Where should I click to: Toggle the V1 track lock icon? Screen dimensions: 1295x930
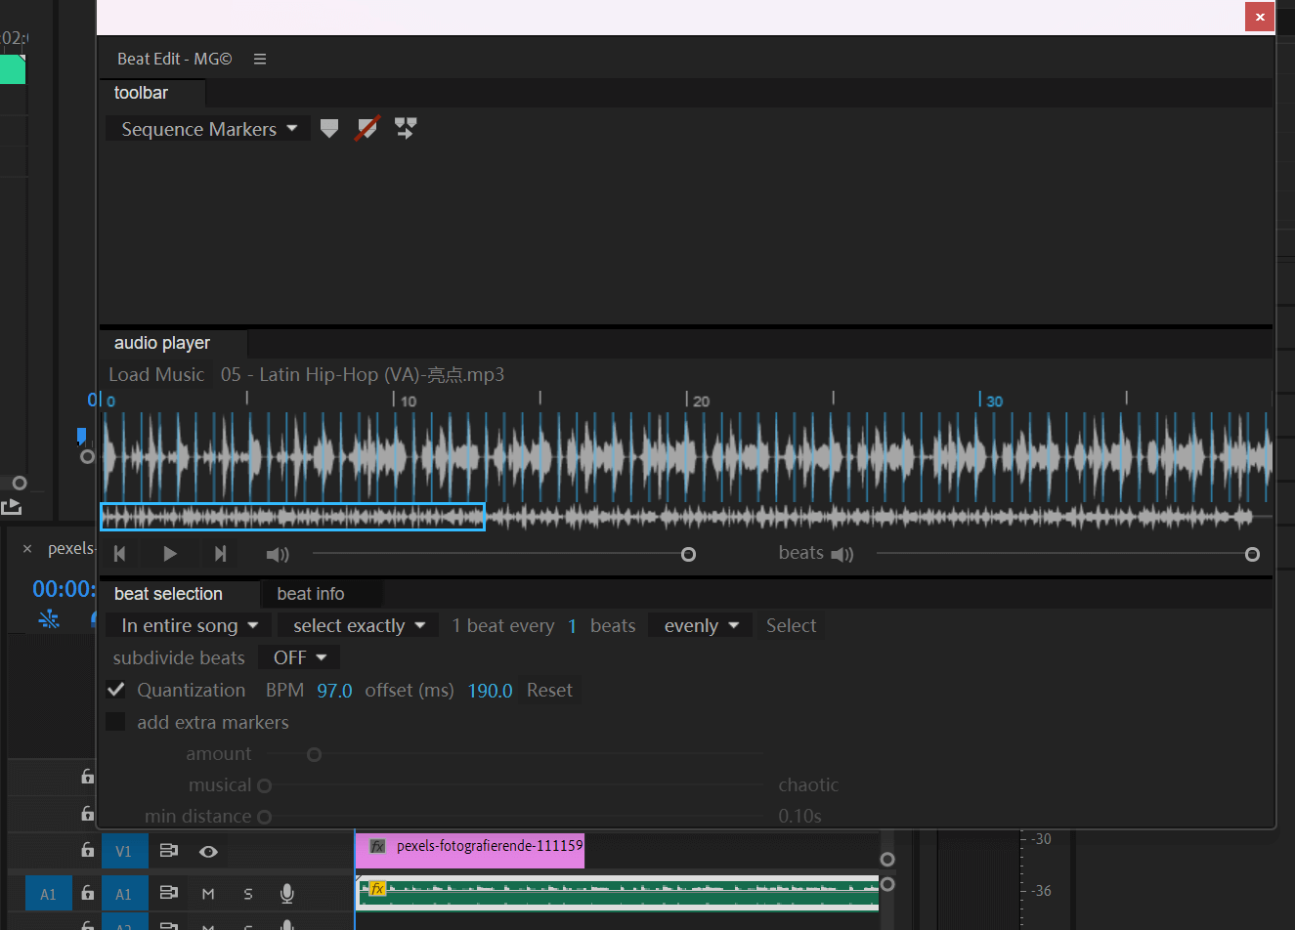[x=88, y=850]
